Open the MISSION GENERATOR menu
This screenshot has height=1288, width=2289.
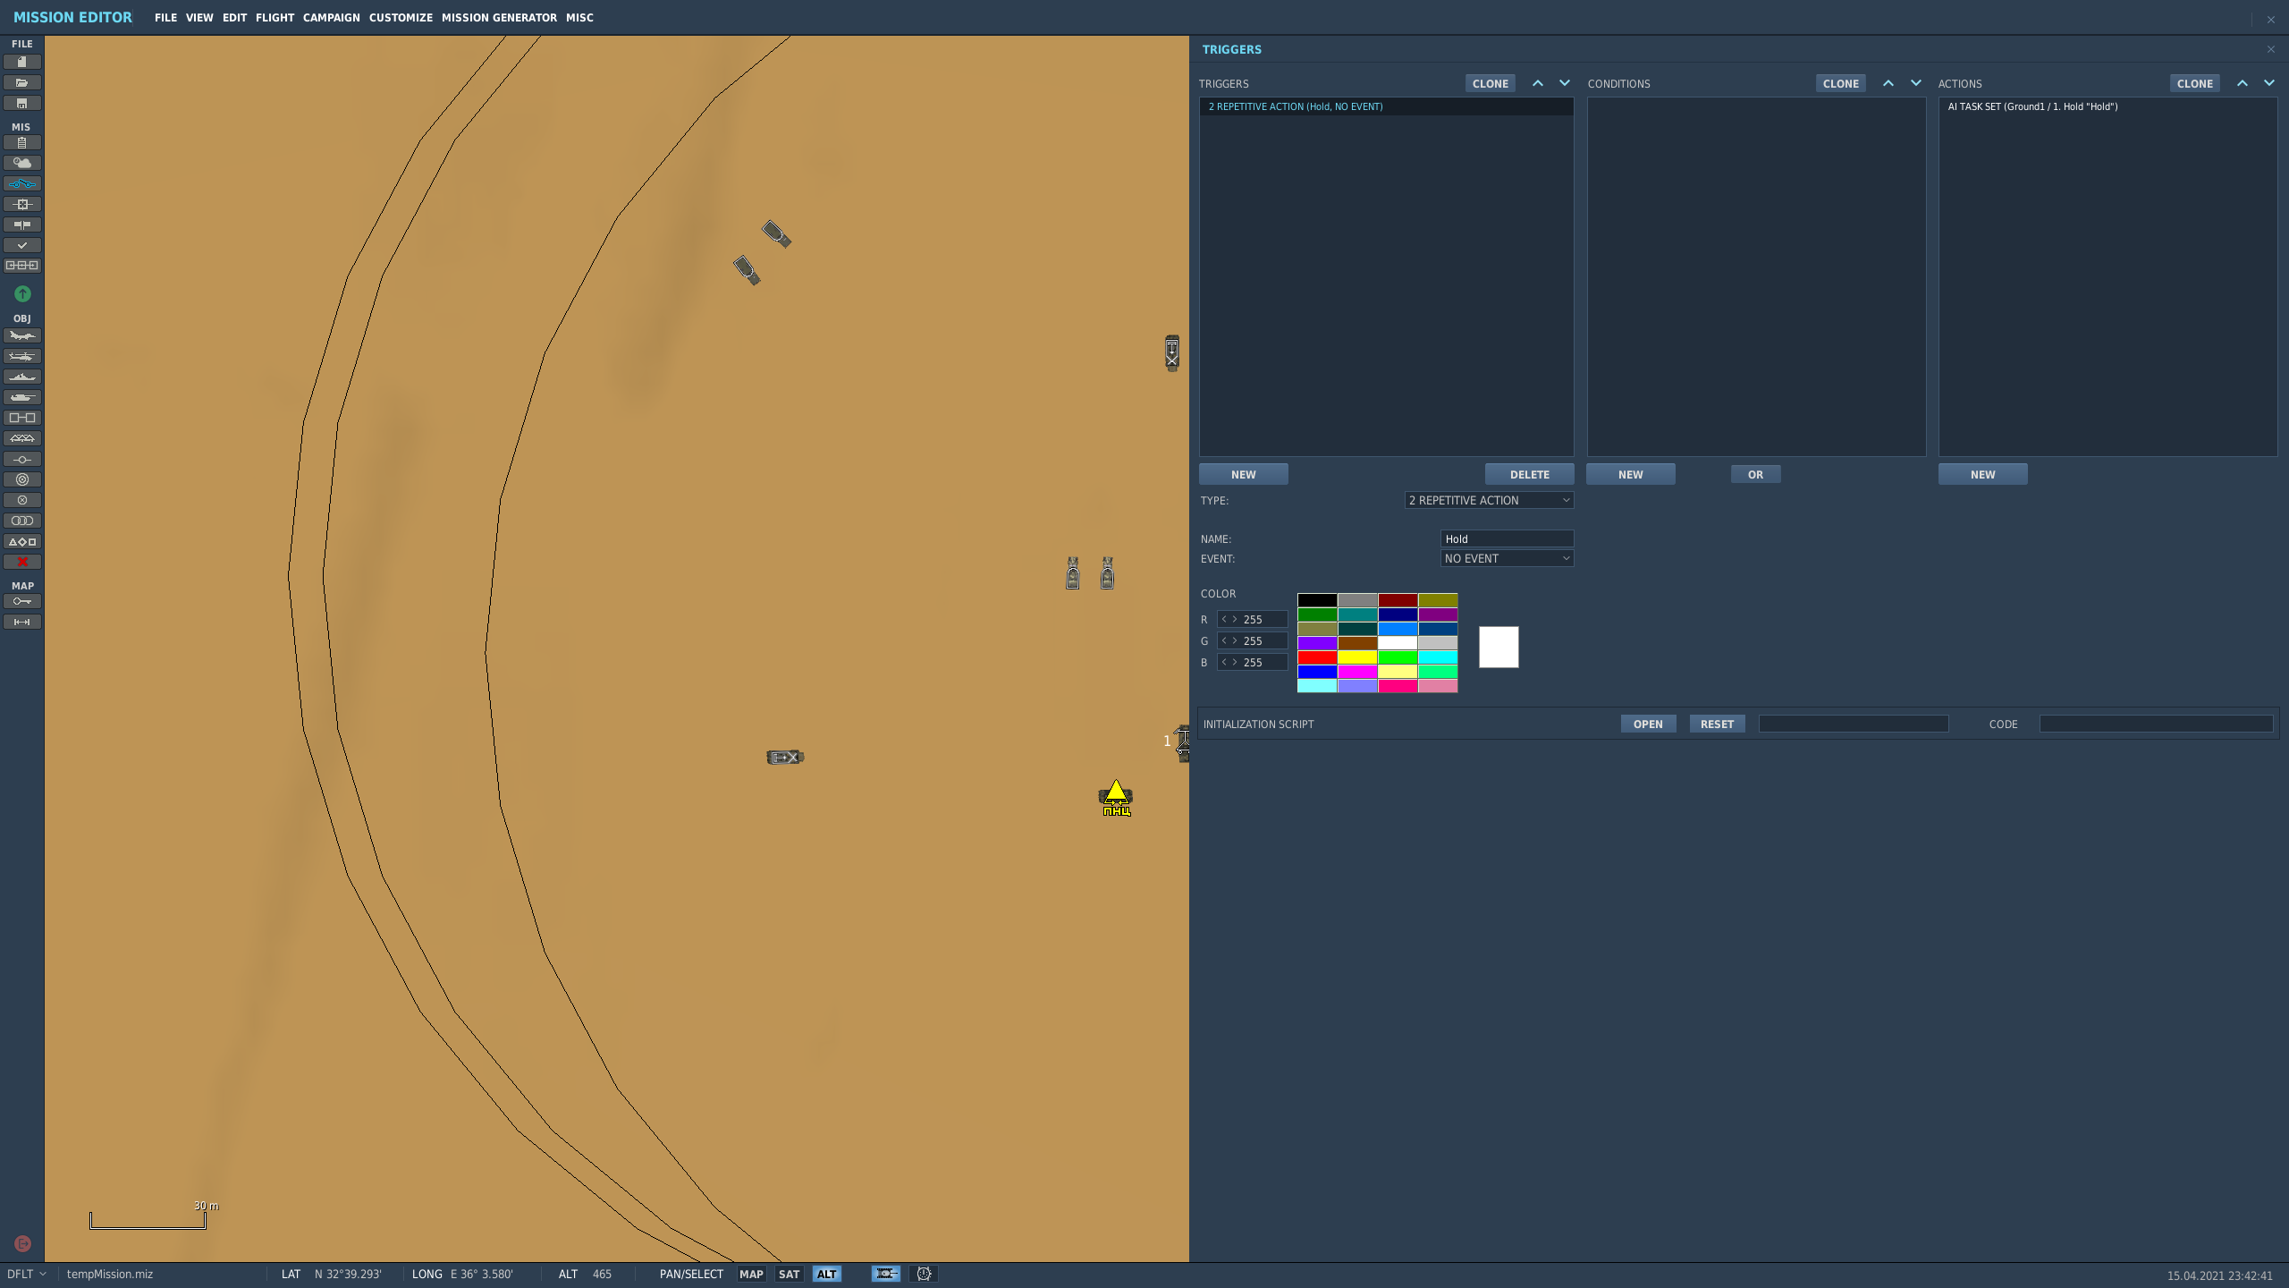pos(499,18)
